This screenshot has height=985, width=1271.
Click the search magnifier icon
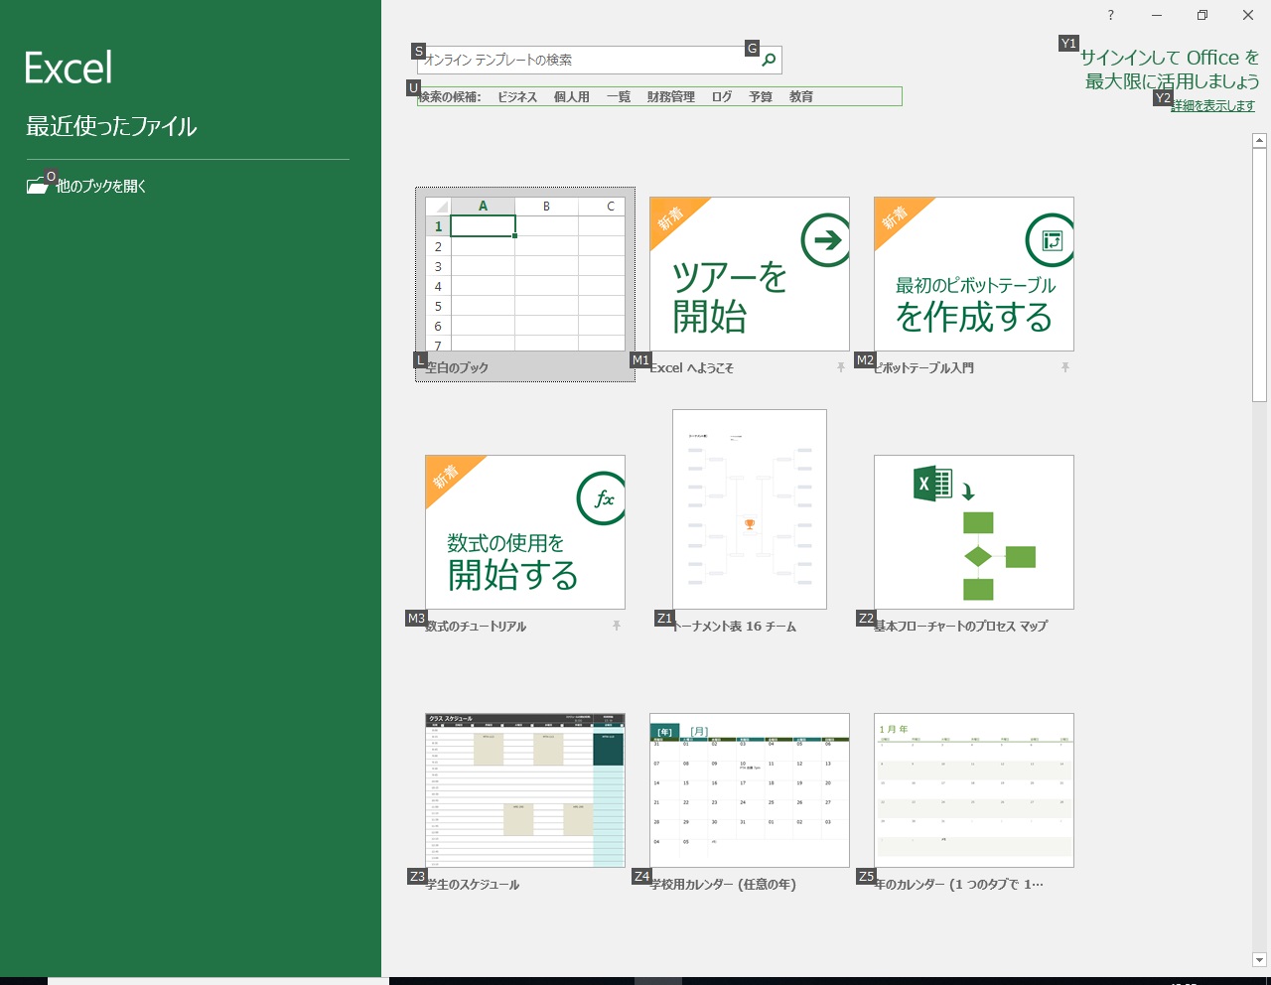[769, 60]
